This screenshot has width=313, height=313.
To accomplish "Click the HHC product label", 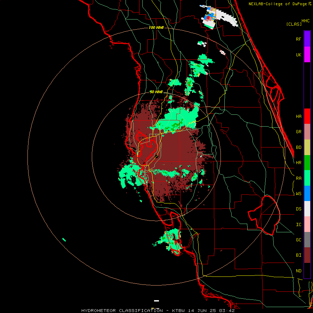I will [x=306, y=21].
